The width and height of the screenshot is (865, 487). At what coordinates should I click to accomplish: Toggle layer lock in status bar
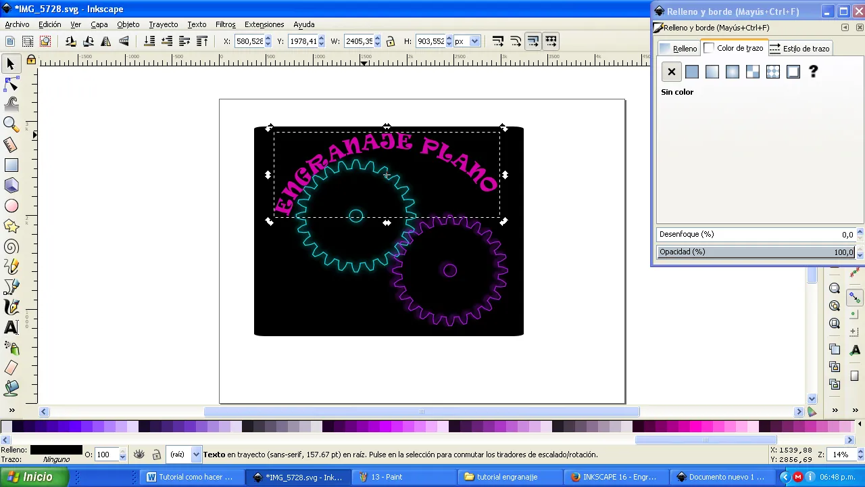point(157,455)
